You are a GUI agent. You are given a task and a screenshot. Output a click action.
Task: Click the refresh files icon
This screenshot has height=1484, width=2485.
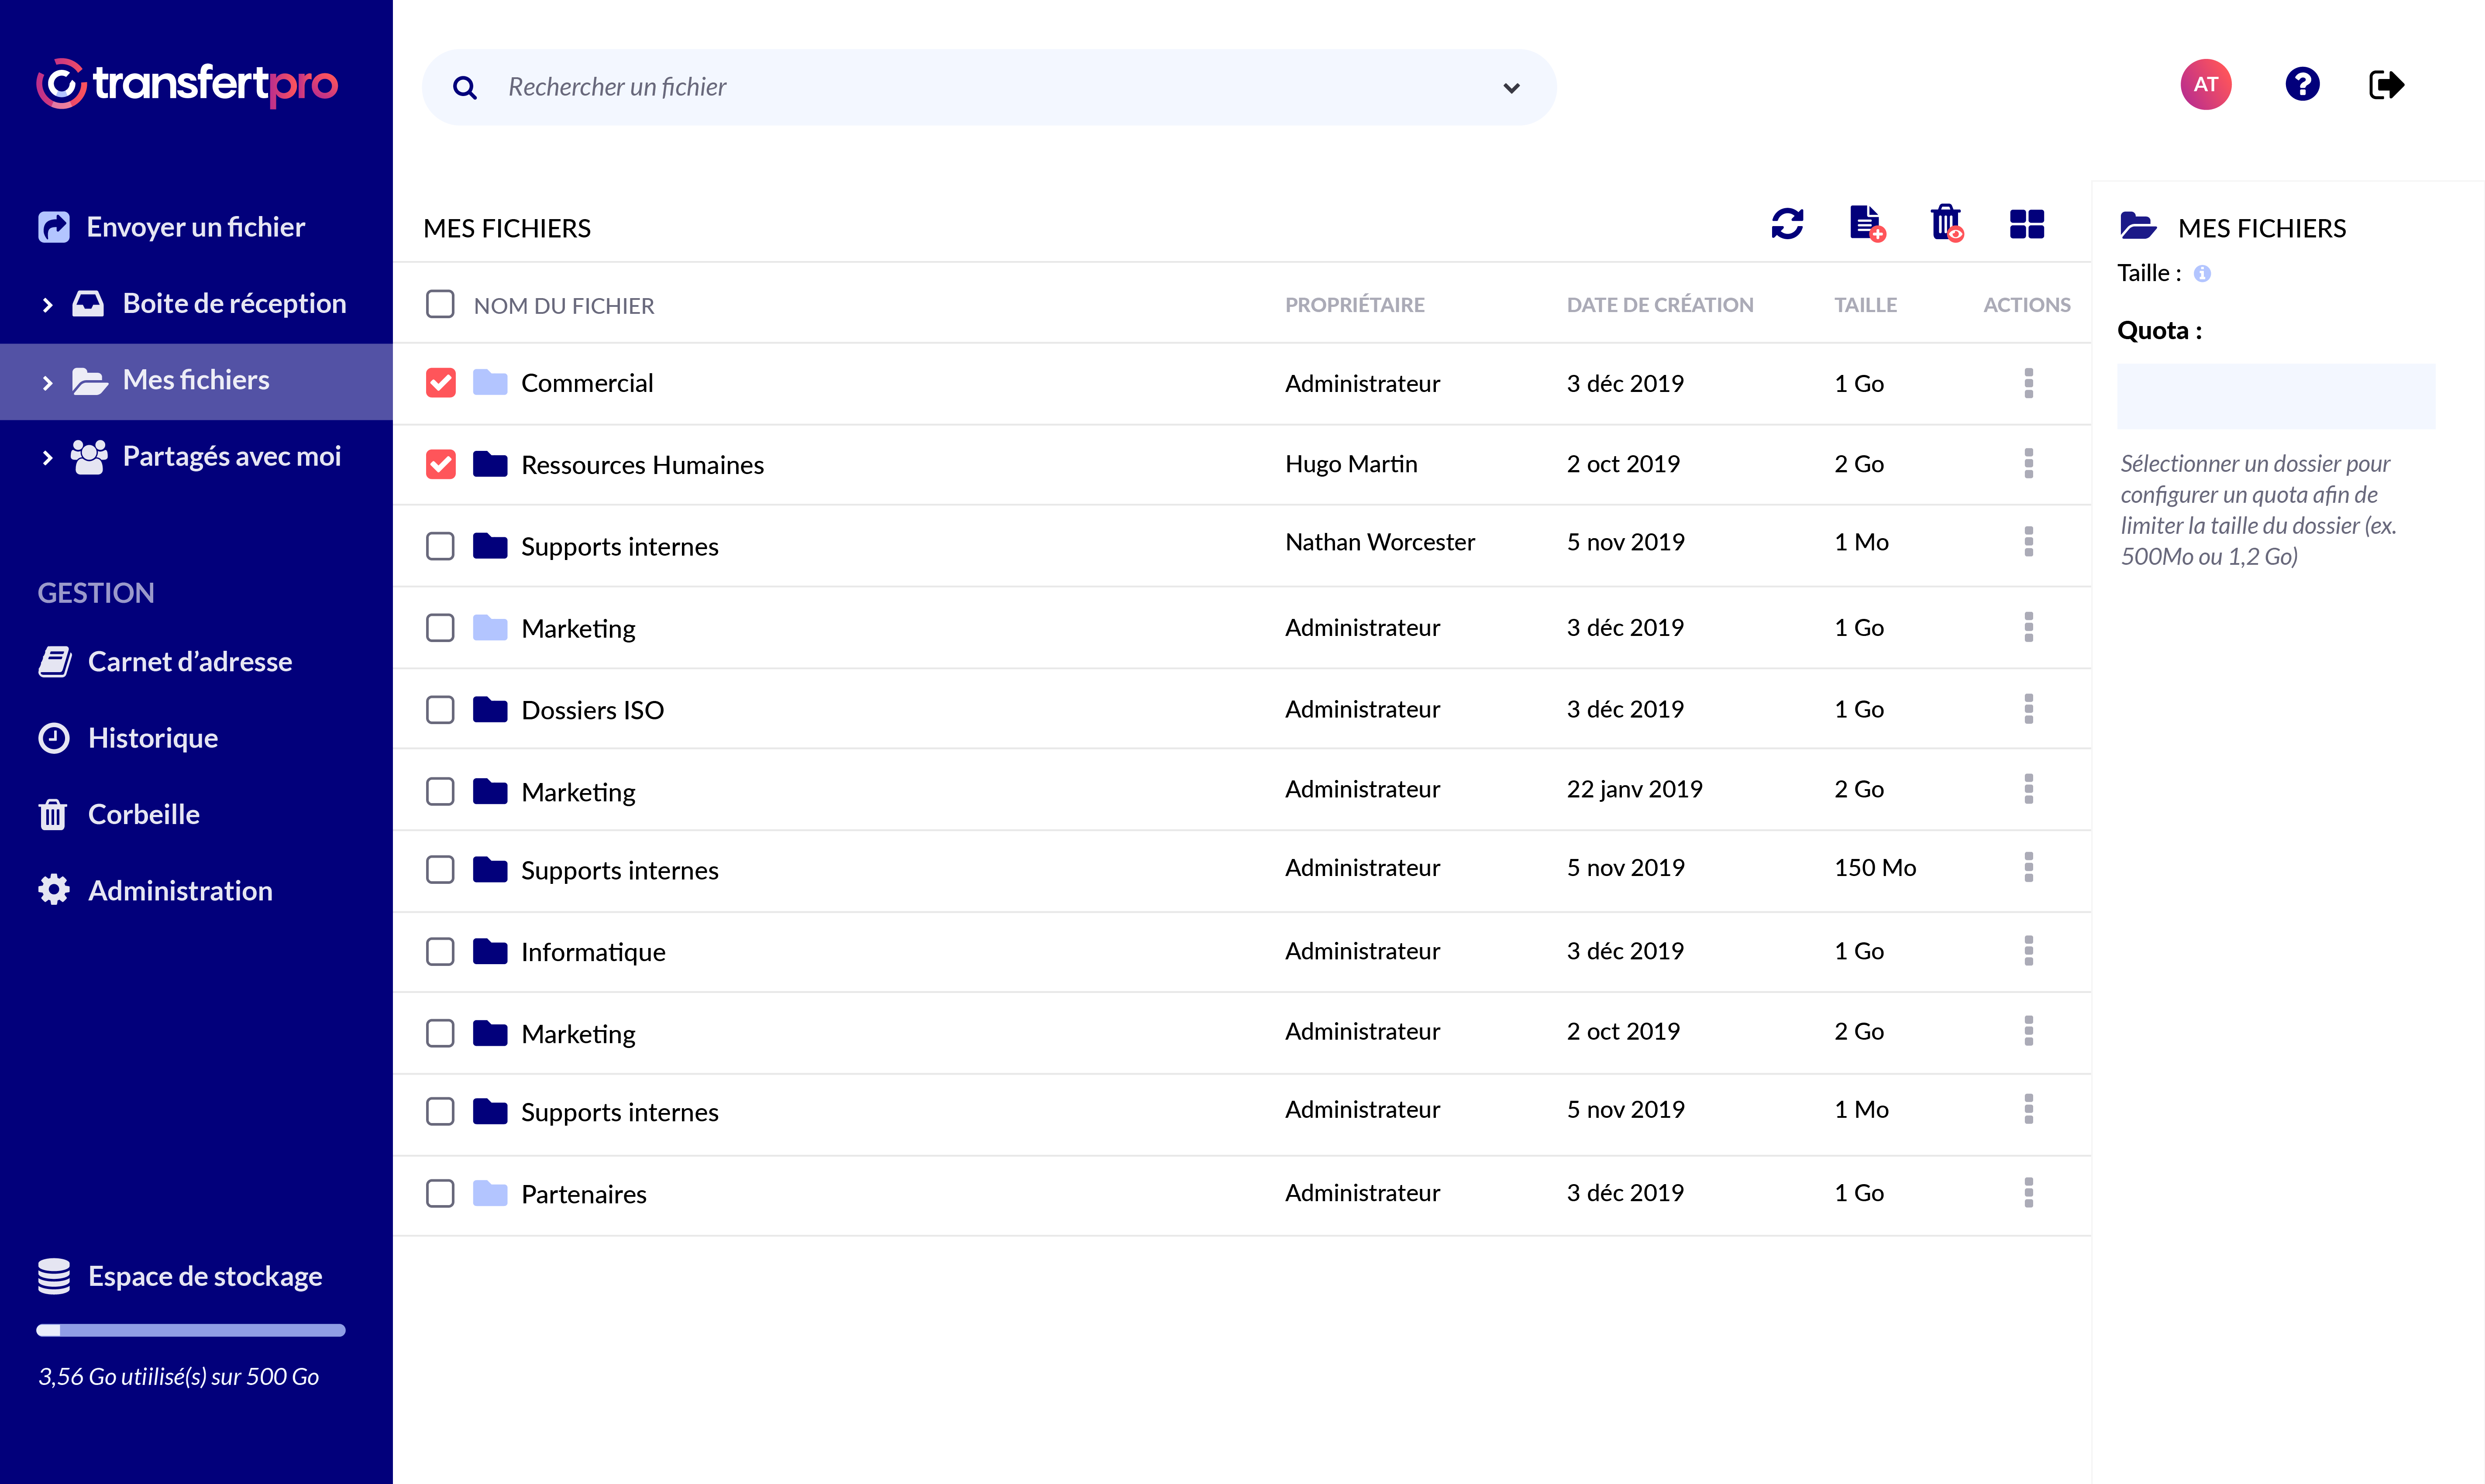1787,224
